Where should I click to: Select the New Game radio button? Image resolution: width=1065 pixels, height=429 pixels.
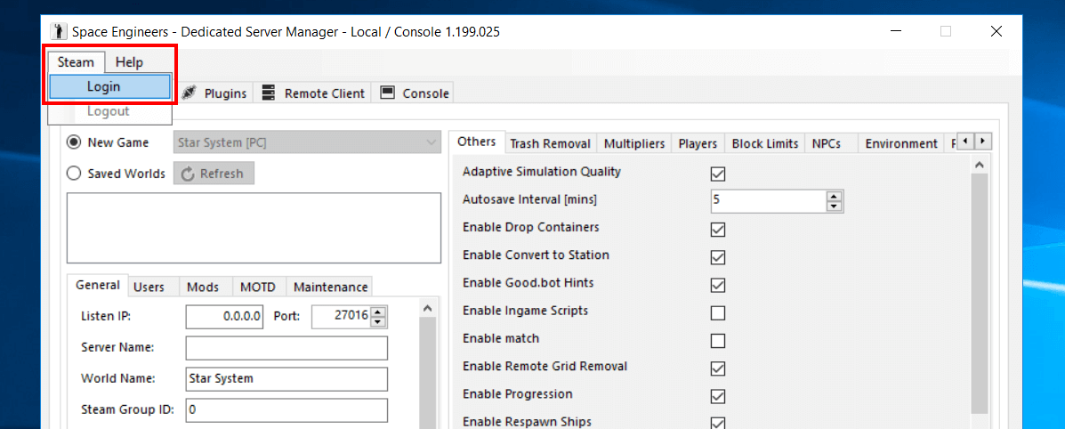coord(73,142)
